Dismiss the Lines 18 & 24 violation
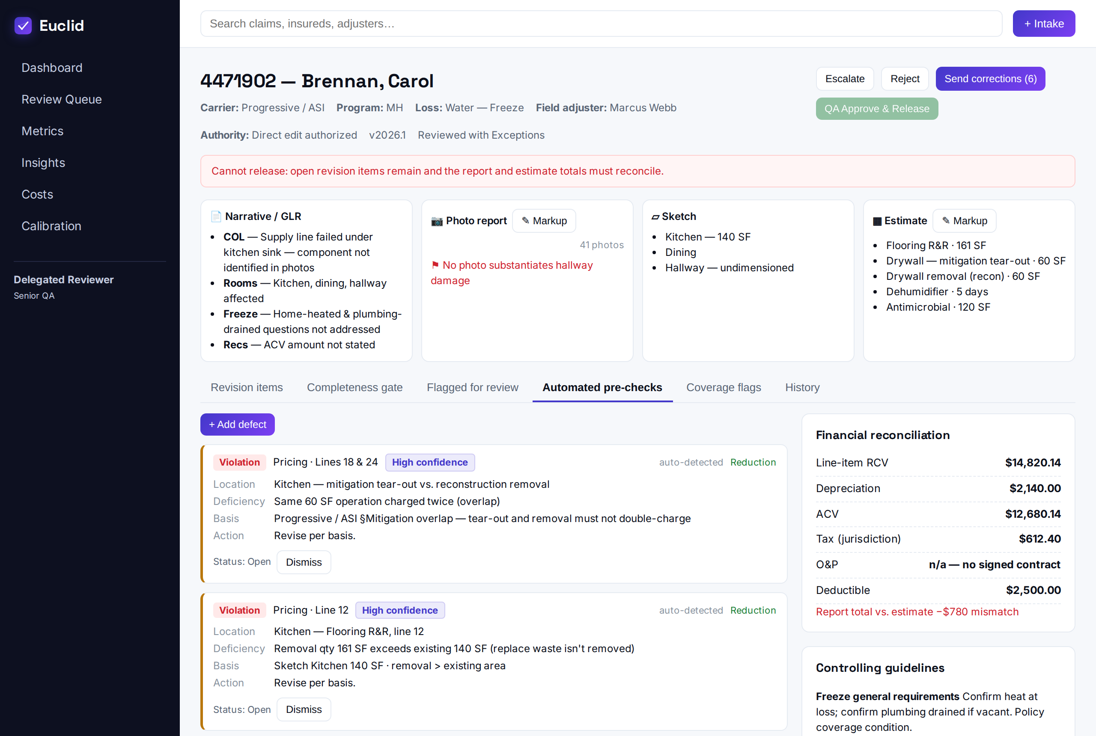The width and height of the screenshot is (1096, 736). coord(304,562)
